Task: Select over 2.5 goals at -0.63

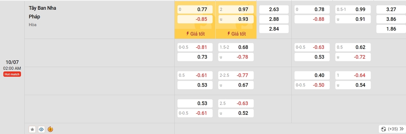Action: 236,103
